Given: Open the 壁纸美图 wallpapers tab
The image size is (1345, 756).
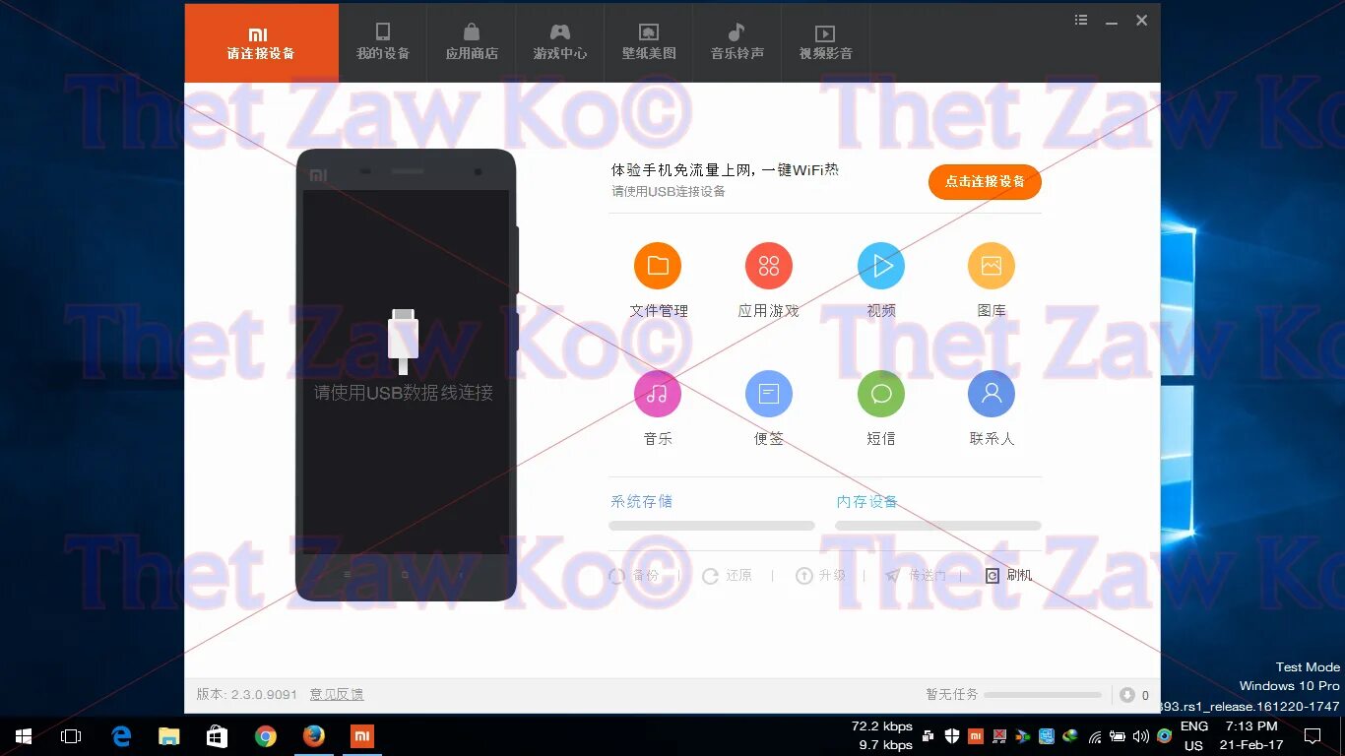Looking at the screenshot, I should point(649,43).
